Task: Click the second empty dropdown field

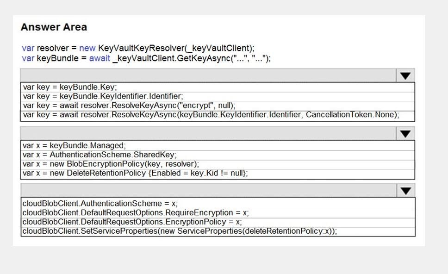Action: tap(208, 133)
